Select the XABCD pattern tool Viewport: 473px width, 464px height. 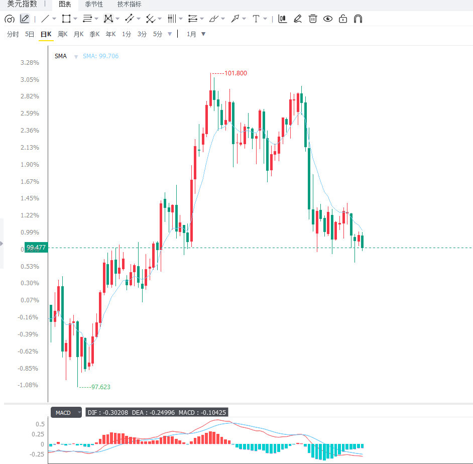(108, 19)
